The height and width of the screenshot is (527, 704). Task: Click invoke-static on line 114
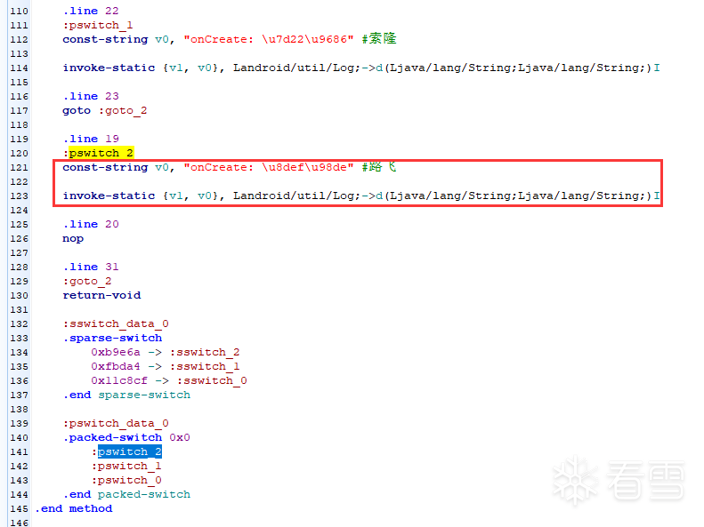109,68
